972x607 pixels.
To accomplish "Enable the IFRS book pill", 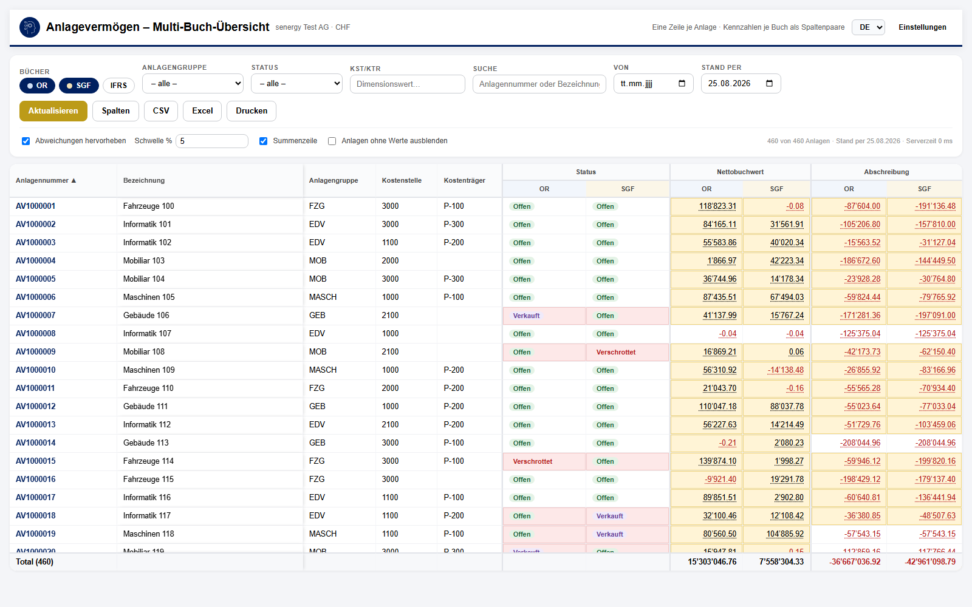I will coord(118,86).
